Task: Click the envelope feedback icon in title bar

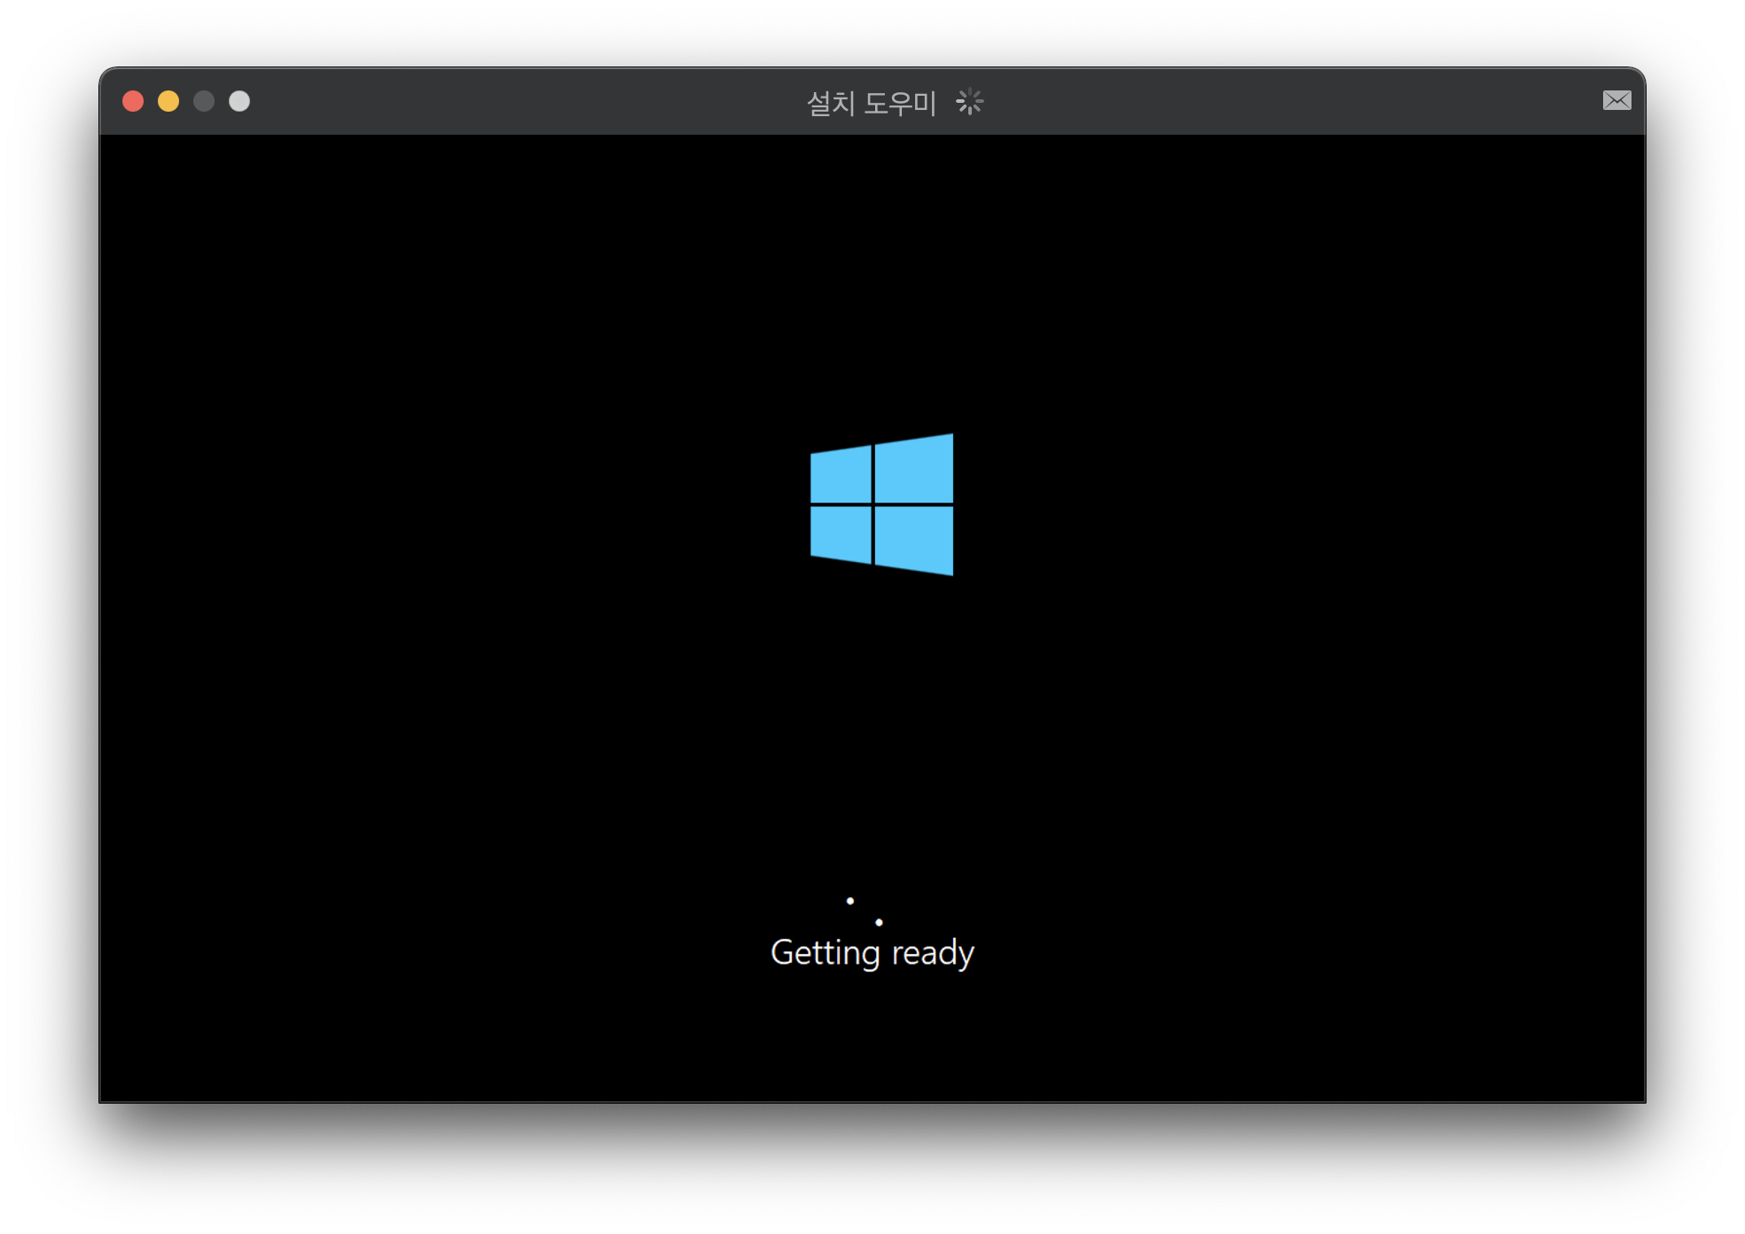Action: click(x=1616, y=100)
